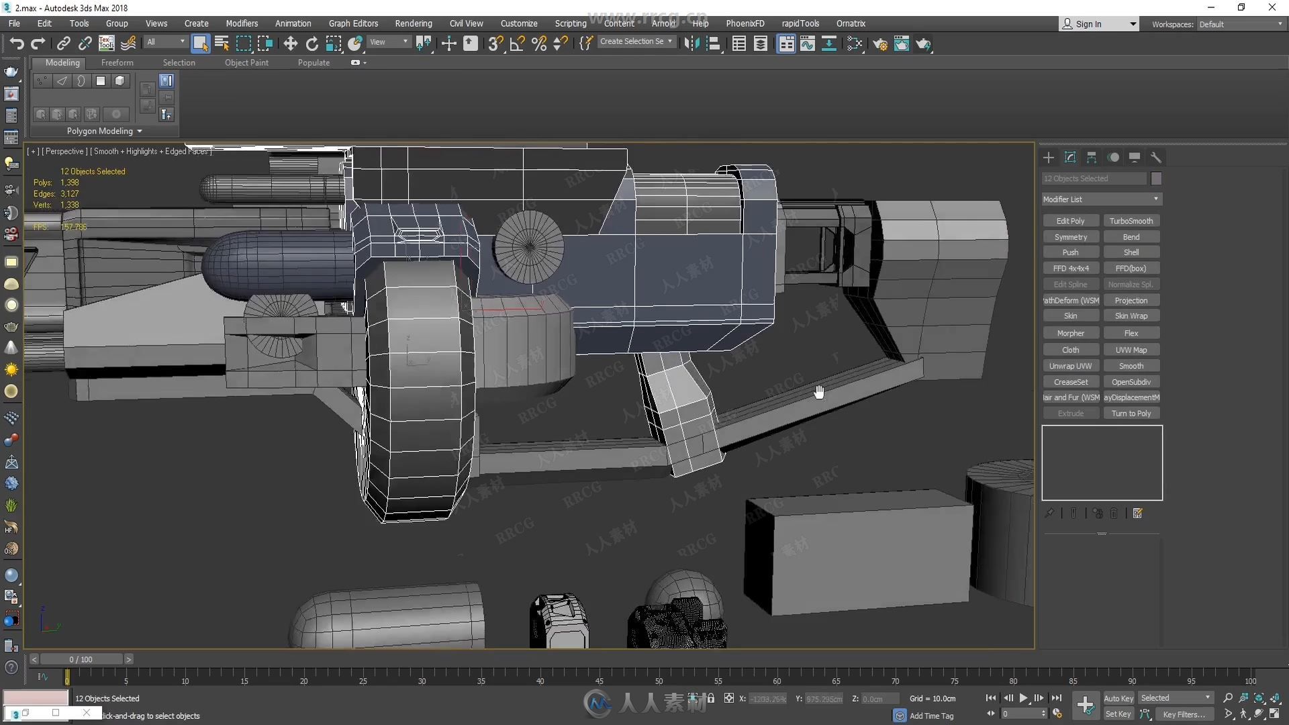Click the Edit Poly button
This screenshot has height=725, width=1289.
click(1070, 222)
